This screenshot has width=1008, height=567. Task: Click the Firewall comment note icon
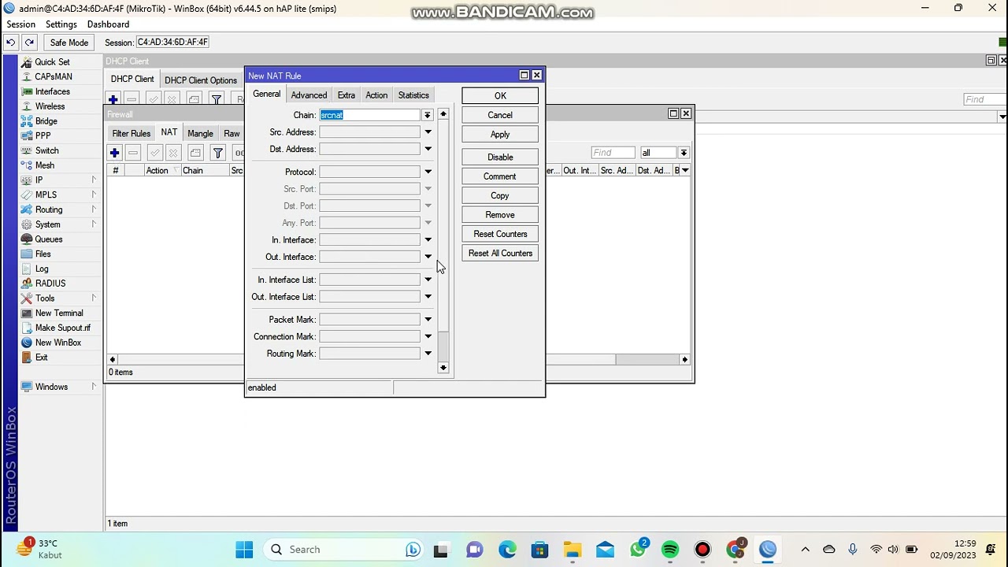click(x=195, y=153)
